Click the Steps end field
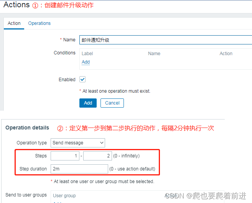Screen dimensions: 252x203 [x=97, y=156]
